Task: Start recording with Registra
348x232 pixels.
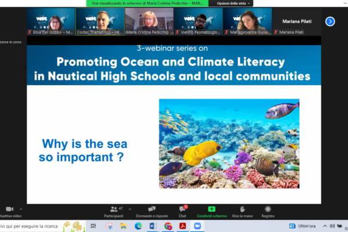Action: click(x=268, y=211)
